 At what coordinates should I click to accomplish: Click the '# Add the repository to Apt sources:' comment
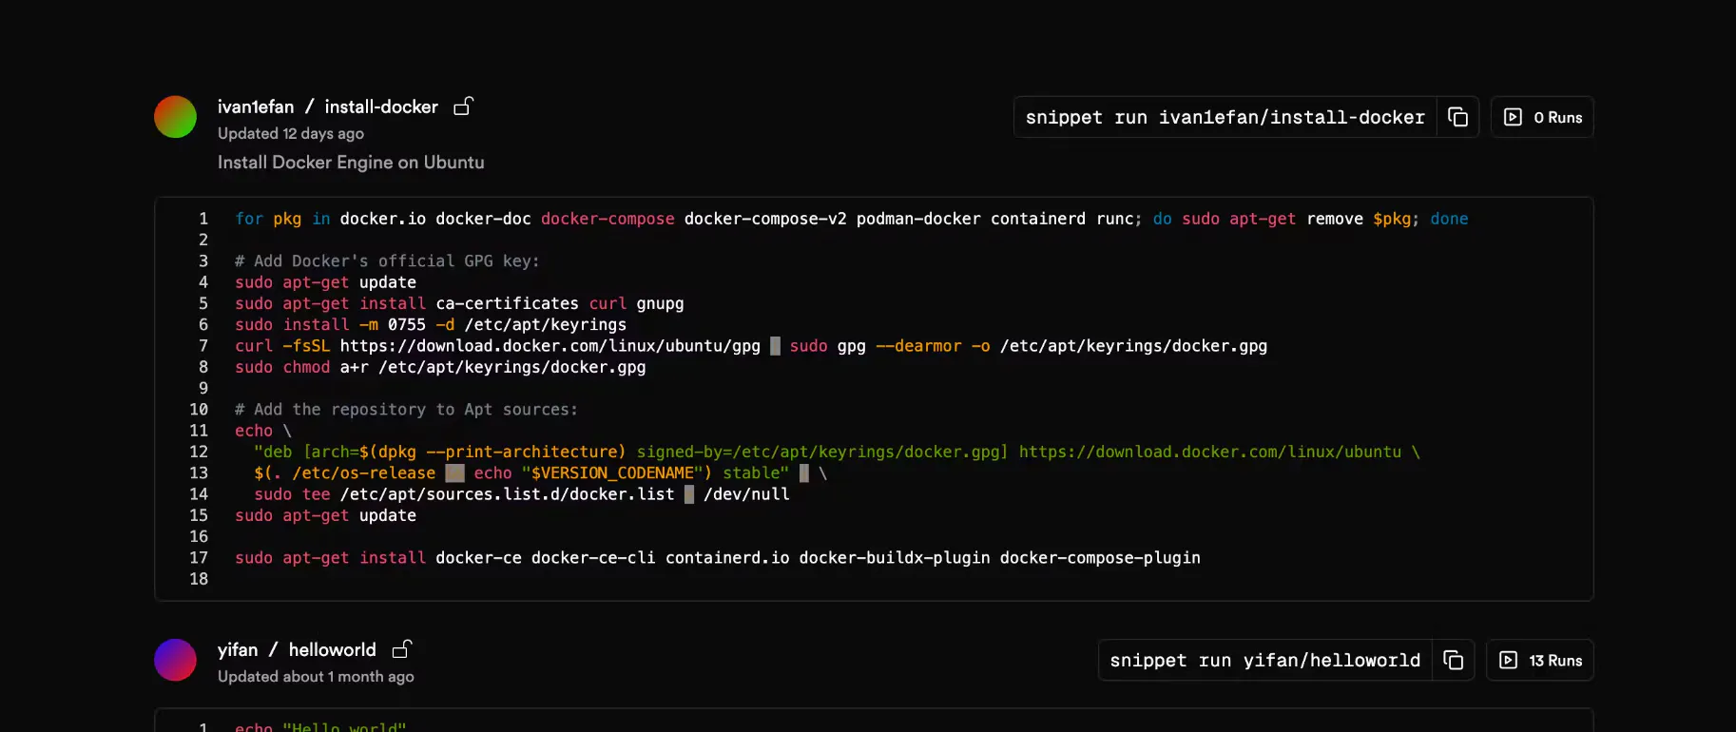pos(406,410)
